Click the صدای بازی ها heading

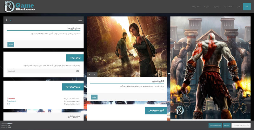pyautogui.click(x=74, y=28)
